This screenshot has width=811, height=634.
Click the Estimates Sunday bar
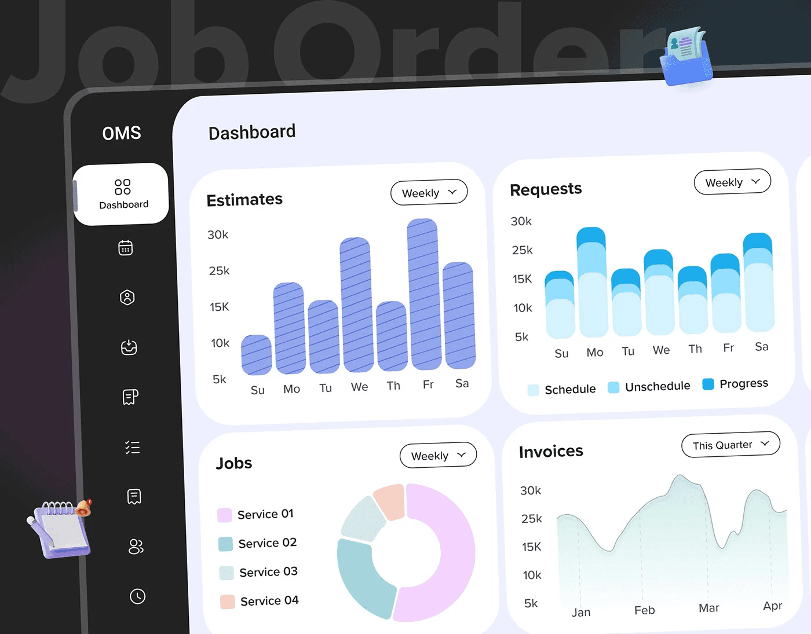pos(257,355)
